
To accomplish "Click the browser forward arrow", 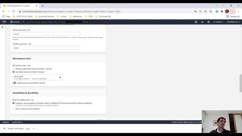I will coord(8,11).
